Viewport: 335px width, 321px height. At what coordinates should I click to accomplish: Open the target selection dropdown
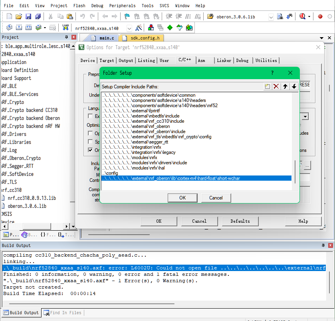[x=129, y=28]
